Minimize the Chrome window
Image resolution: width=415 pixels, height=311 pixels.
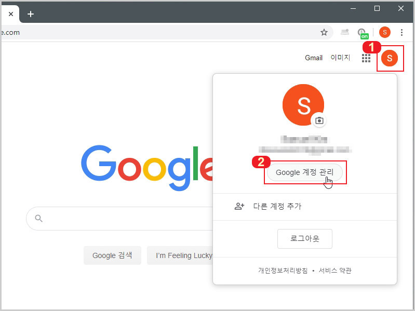pos(353,8)
